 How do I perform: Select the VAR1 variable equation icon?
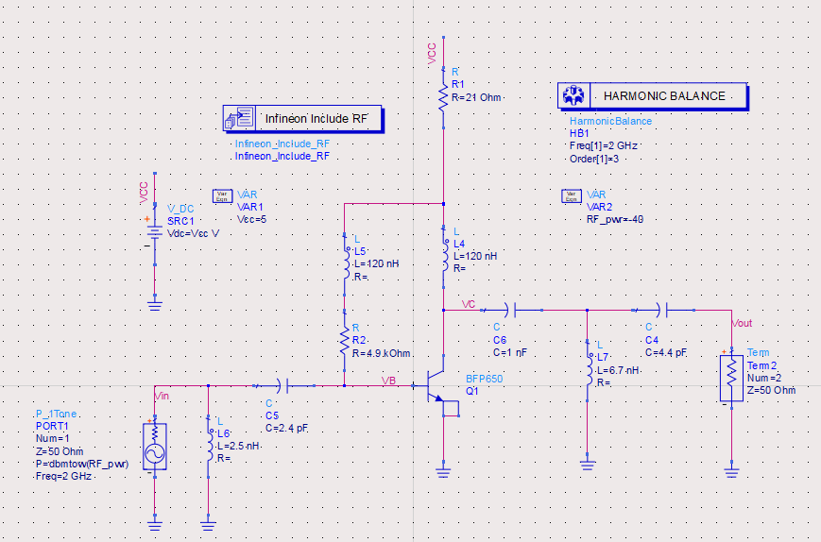click(x=223, y=195)
